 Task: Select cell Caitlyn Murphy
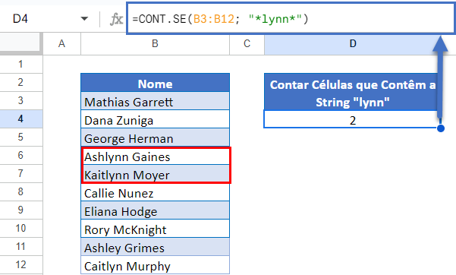click(155, 265)
